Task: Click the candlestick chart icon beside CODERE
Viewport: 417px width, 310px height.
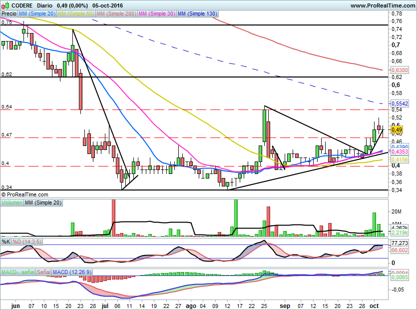Action: click(6, 5)
